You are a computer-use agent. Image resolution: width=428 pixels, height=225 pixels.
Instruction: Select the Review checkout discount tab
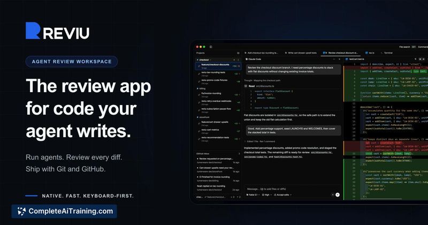(x=341, y=52)
